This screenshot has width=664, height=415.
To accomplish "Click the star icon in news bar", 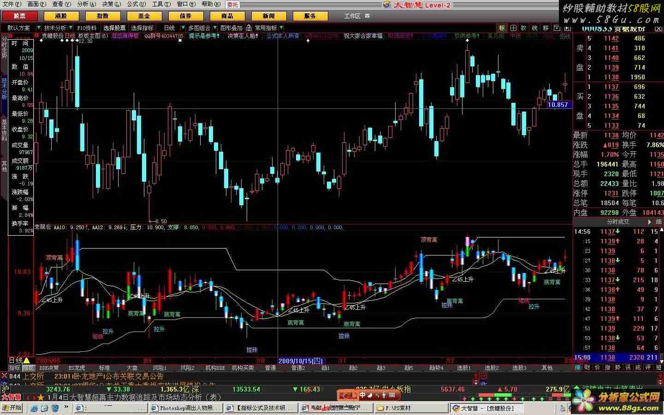I will (x=41, y=397).
